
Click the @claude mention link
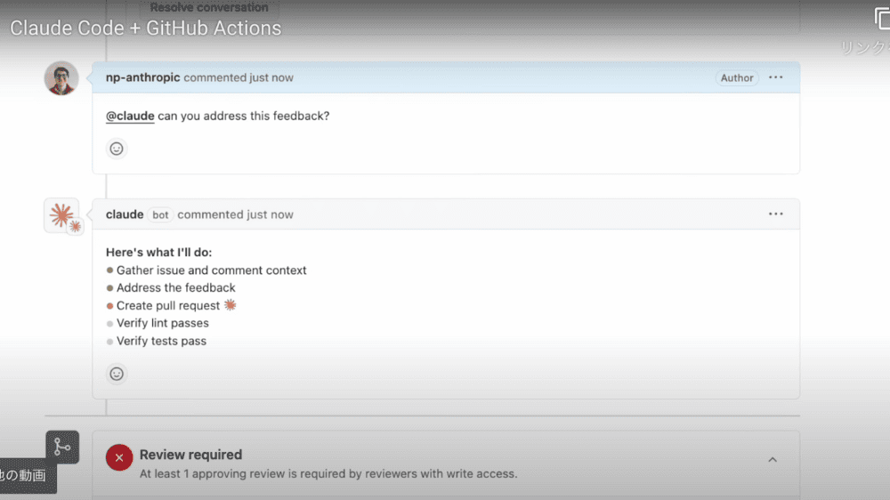(x=130, y=116)
